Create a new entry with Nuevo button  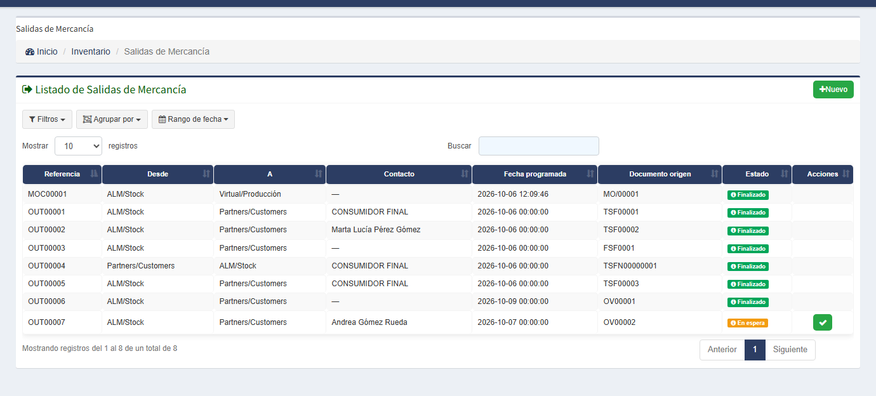click(x=833, y=89)
